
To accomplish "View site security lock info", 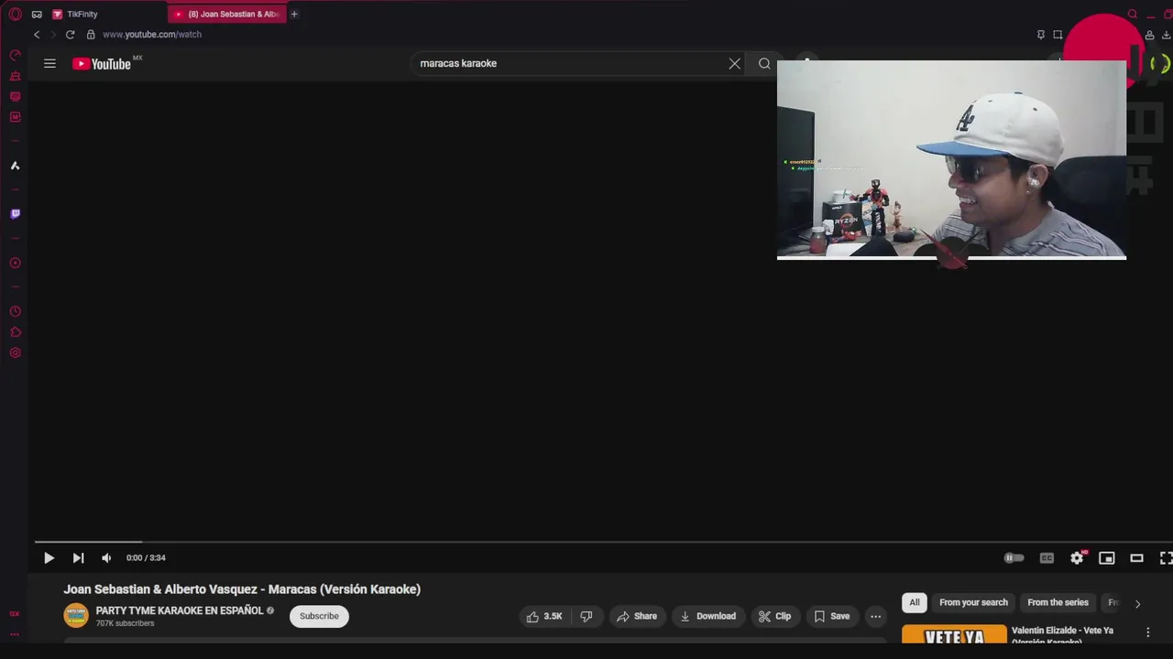I will 91,35.
